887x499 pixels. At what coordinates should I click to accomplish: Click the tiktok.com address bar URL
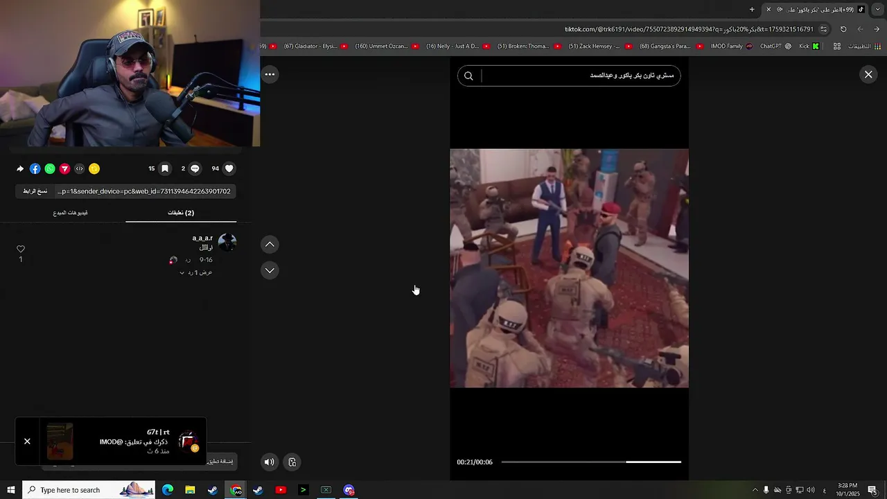(x=689, y=29)
